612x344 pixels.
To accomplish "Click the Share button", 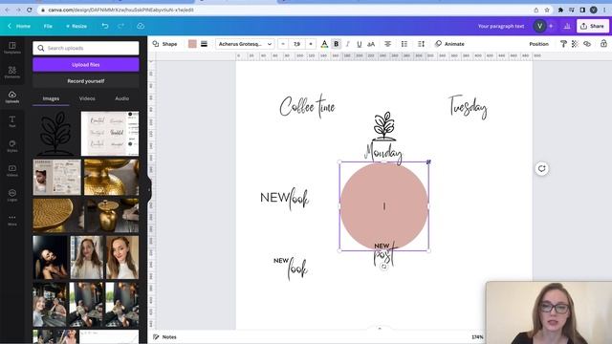I will (x=593, y=26).
